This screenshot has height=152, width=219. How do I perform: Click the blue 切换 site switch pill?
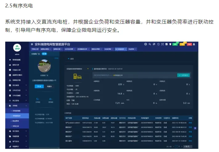point(44,54)
